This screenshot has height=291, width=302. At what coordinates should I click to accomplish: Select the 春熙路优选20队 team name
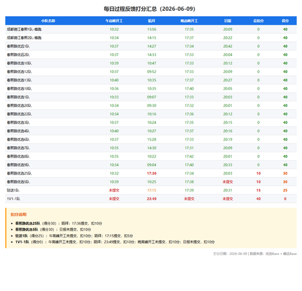(19, 106)
